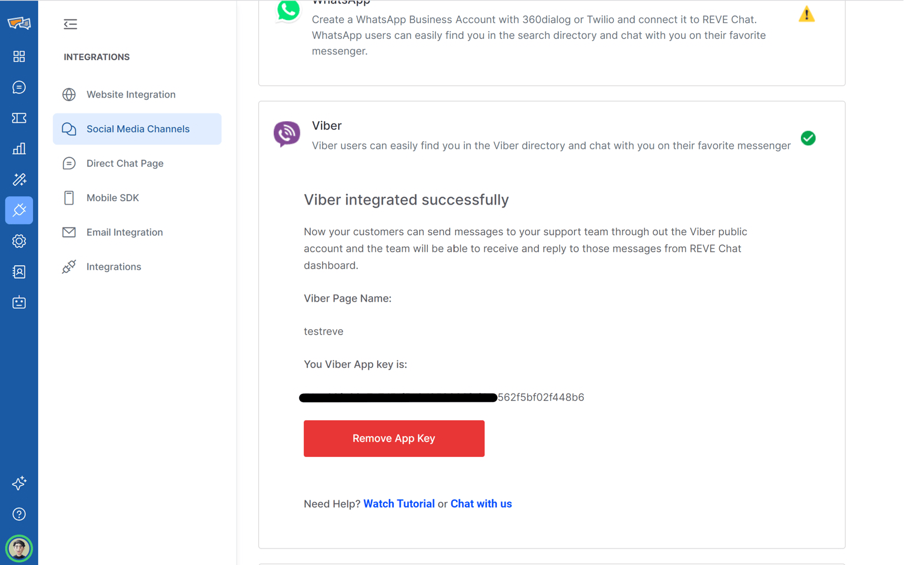This screenshot has height=565, width=904.
Task: Open Mobile SDK menu item
Action: (x=137, y=198)
